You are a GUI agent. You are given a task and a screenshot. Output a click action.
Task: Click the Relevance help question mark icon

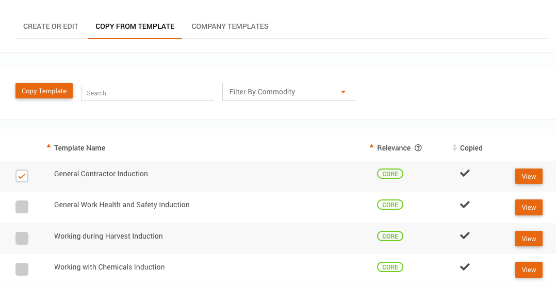418,148
